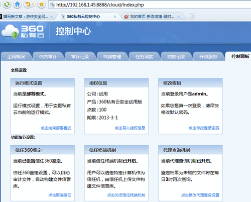Click the 点击修改代理查询设置 link
251x202 pixels.
point(200,195)
